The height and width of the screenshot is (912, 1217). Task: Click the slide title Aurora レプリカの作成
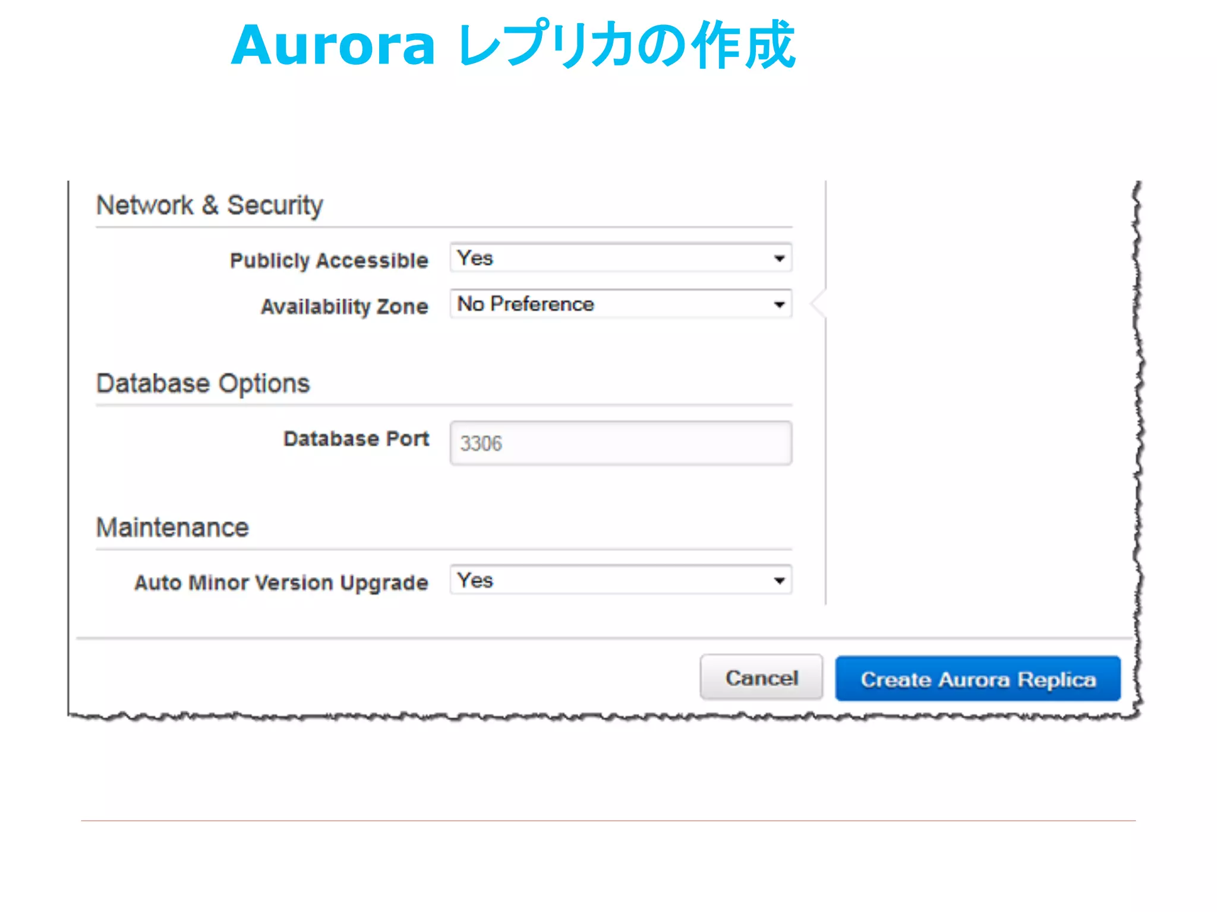512,45
